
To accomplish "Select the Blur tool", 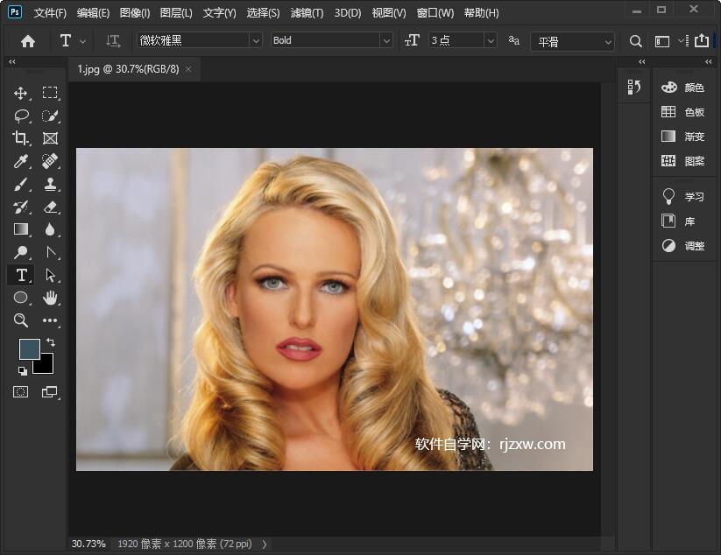I will [x=50, y=229].
